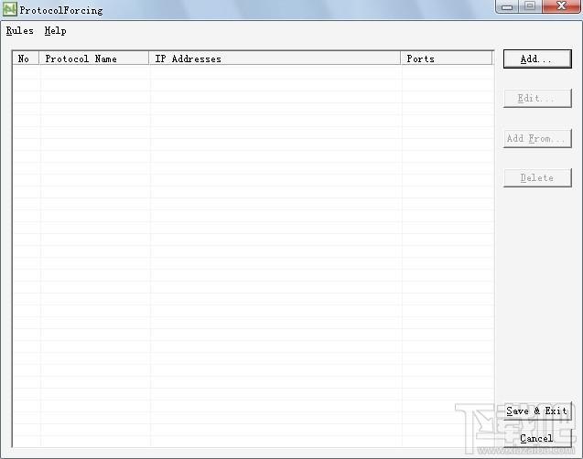Click the IP Addresses column header
583x459 pixels.
pos(275,59)
